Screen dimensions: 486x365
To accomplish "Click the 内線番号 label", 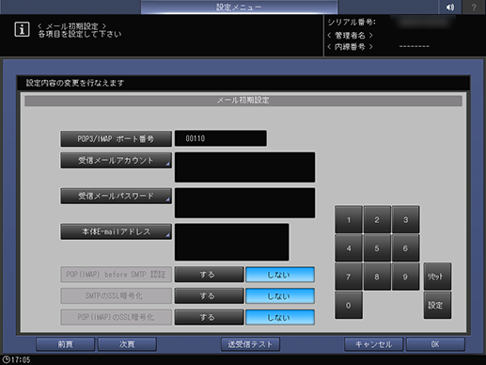I will coord(350,47).
